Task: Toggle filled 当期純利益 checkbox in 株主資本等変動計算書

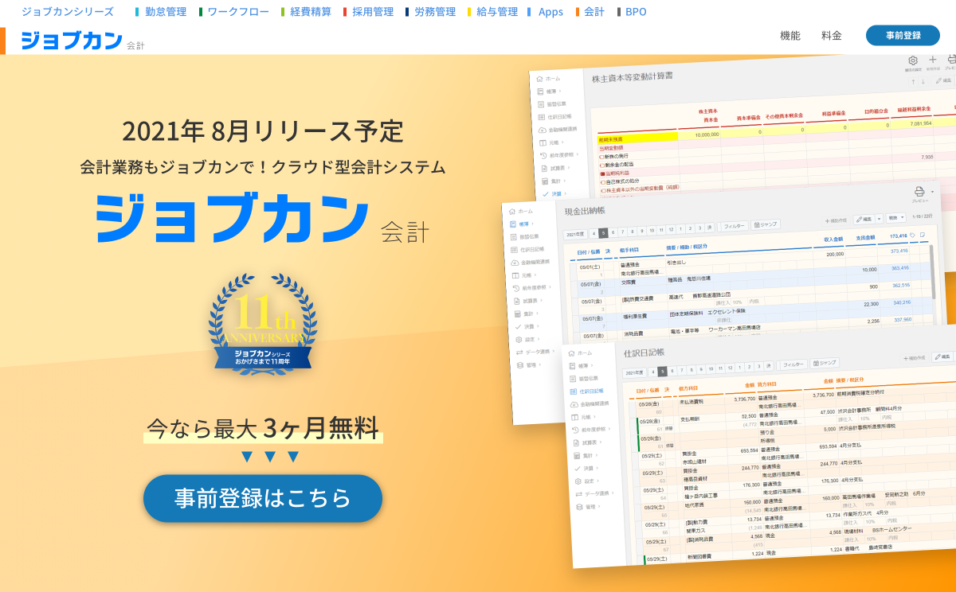Action: click(x=602, y=173)
